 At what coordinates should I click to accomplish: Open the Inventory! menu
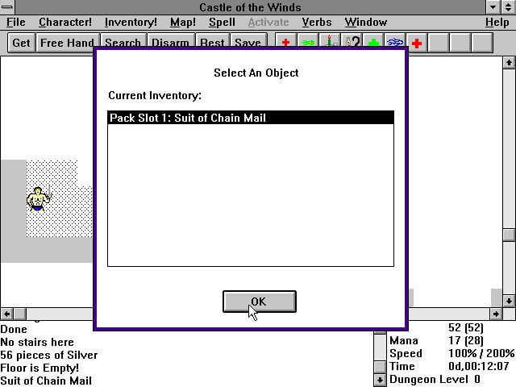tap(131, 22)
